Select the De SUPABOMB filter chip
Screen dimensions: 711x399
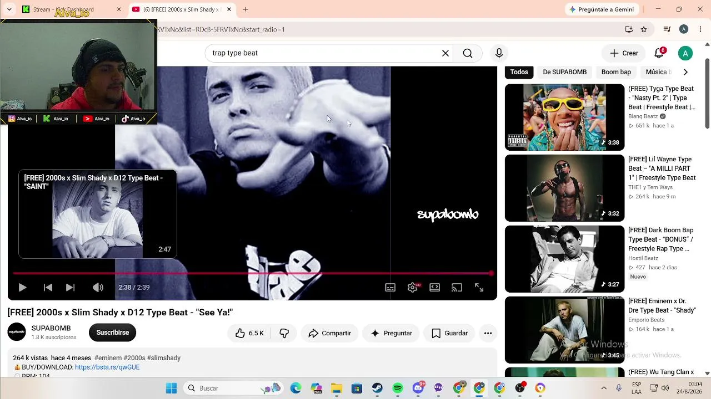coord(565,72)
